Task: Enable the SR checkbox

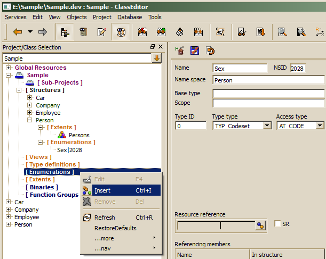Action: point(277,224)
